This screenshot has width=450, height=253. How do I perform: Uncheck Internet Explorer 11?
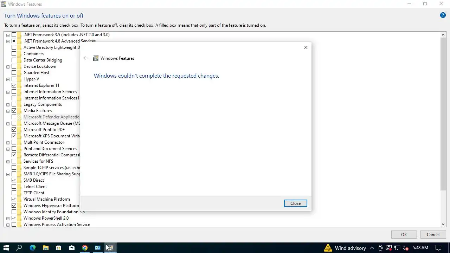pos(14,85)
